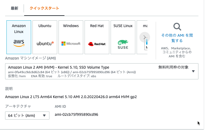Choose the Ubuntu logo tile

tap(45, 37)
